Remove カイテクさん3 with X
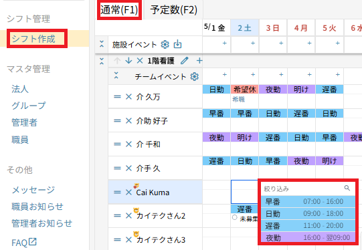 click(128, 239)
